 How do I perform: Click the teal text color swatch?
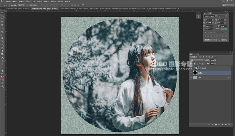[x=224, y=28]
